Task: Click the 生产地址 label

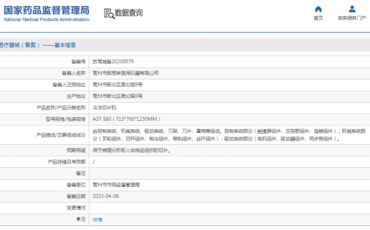Action: (x=76, y=96)
